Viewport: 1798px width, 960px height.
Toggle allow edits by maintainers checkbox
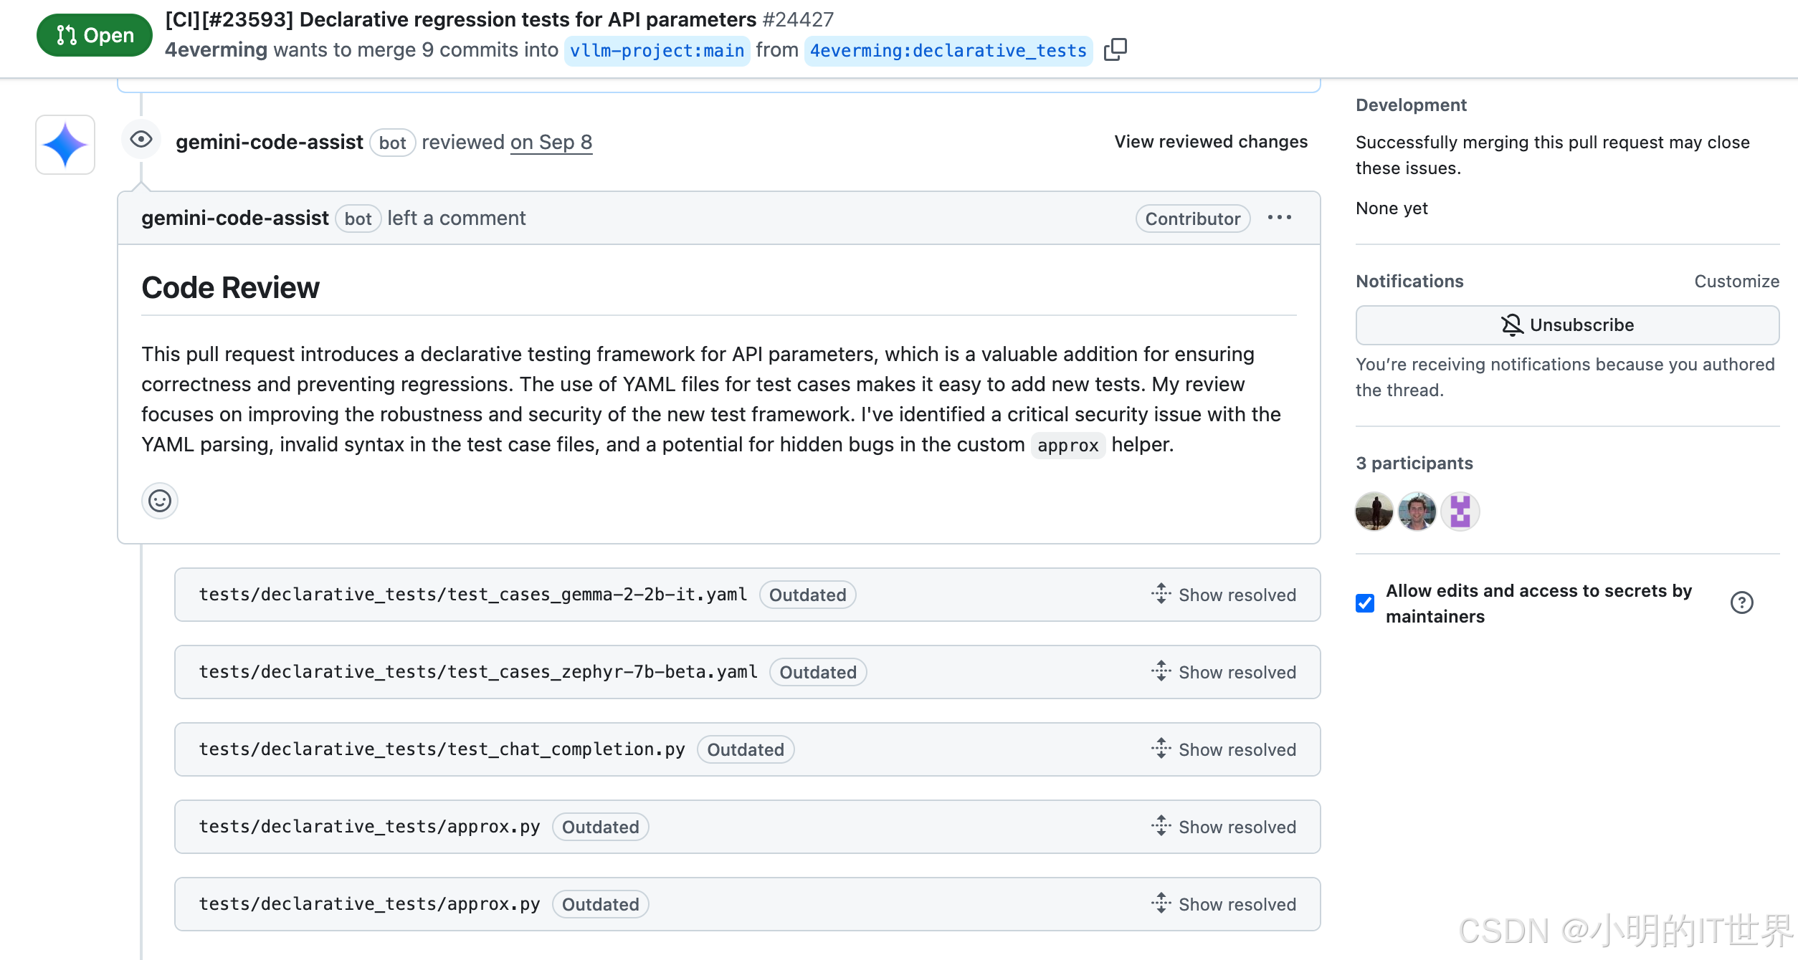[x=1365, y=603]
